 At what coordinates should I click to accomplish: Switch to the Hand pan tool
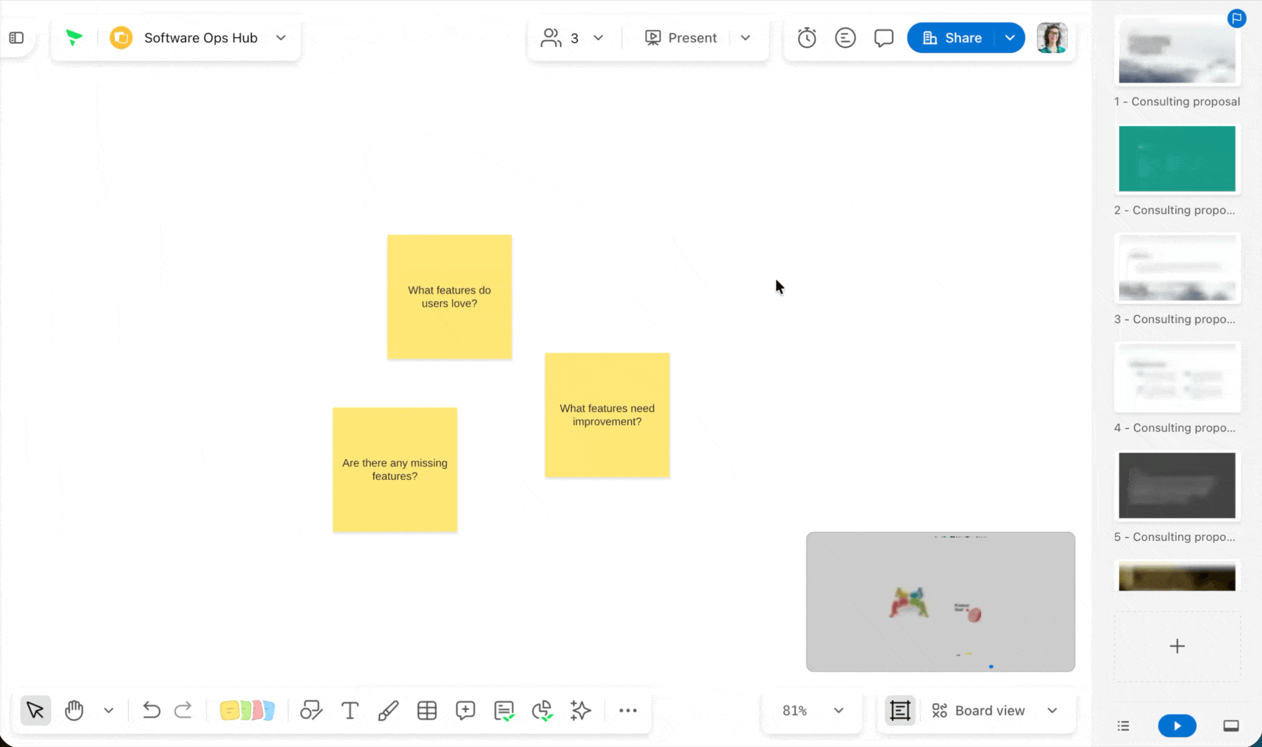[74, 711]
